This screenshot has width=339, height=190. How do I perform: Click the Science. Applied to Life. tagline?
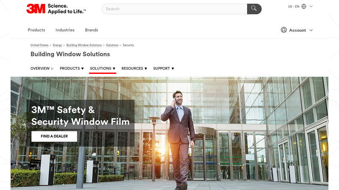[67, 9]
